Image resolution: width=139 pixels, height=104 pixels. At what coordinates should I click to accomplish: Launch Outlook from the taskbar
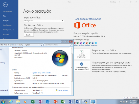[48, 102]
